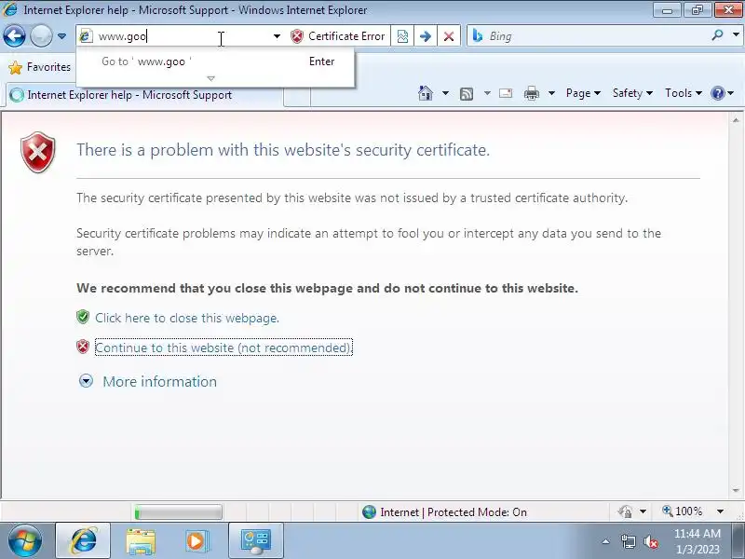Screen dimensions: 745x559
Task: Select the Go to 'www.goo' suggestion
Action: pyautogui.click(x=215, y=61)
